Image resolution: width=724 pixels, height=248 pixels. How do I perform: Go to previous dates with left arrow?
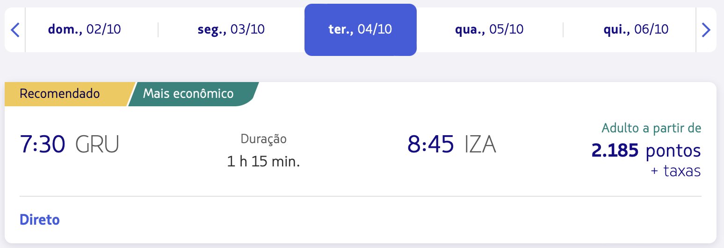[x=15, y=30]
